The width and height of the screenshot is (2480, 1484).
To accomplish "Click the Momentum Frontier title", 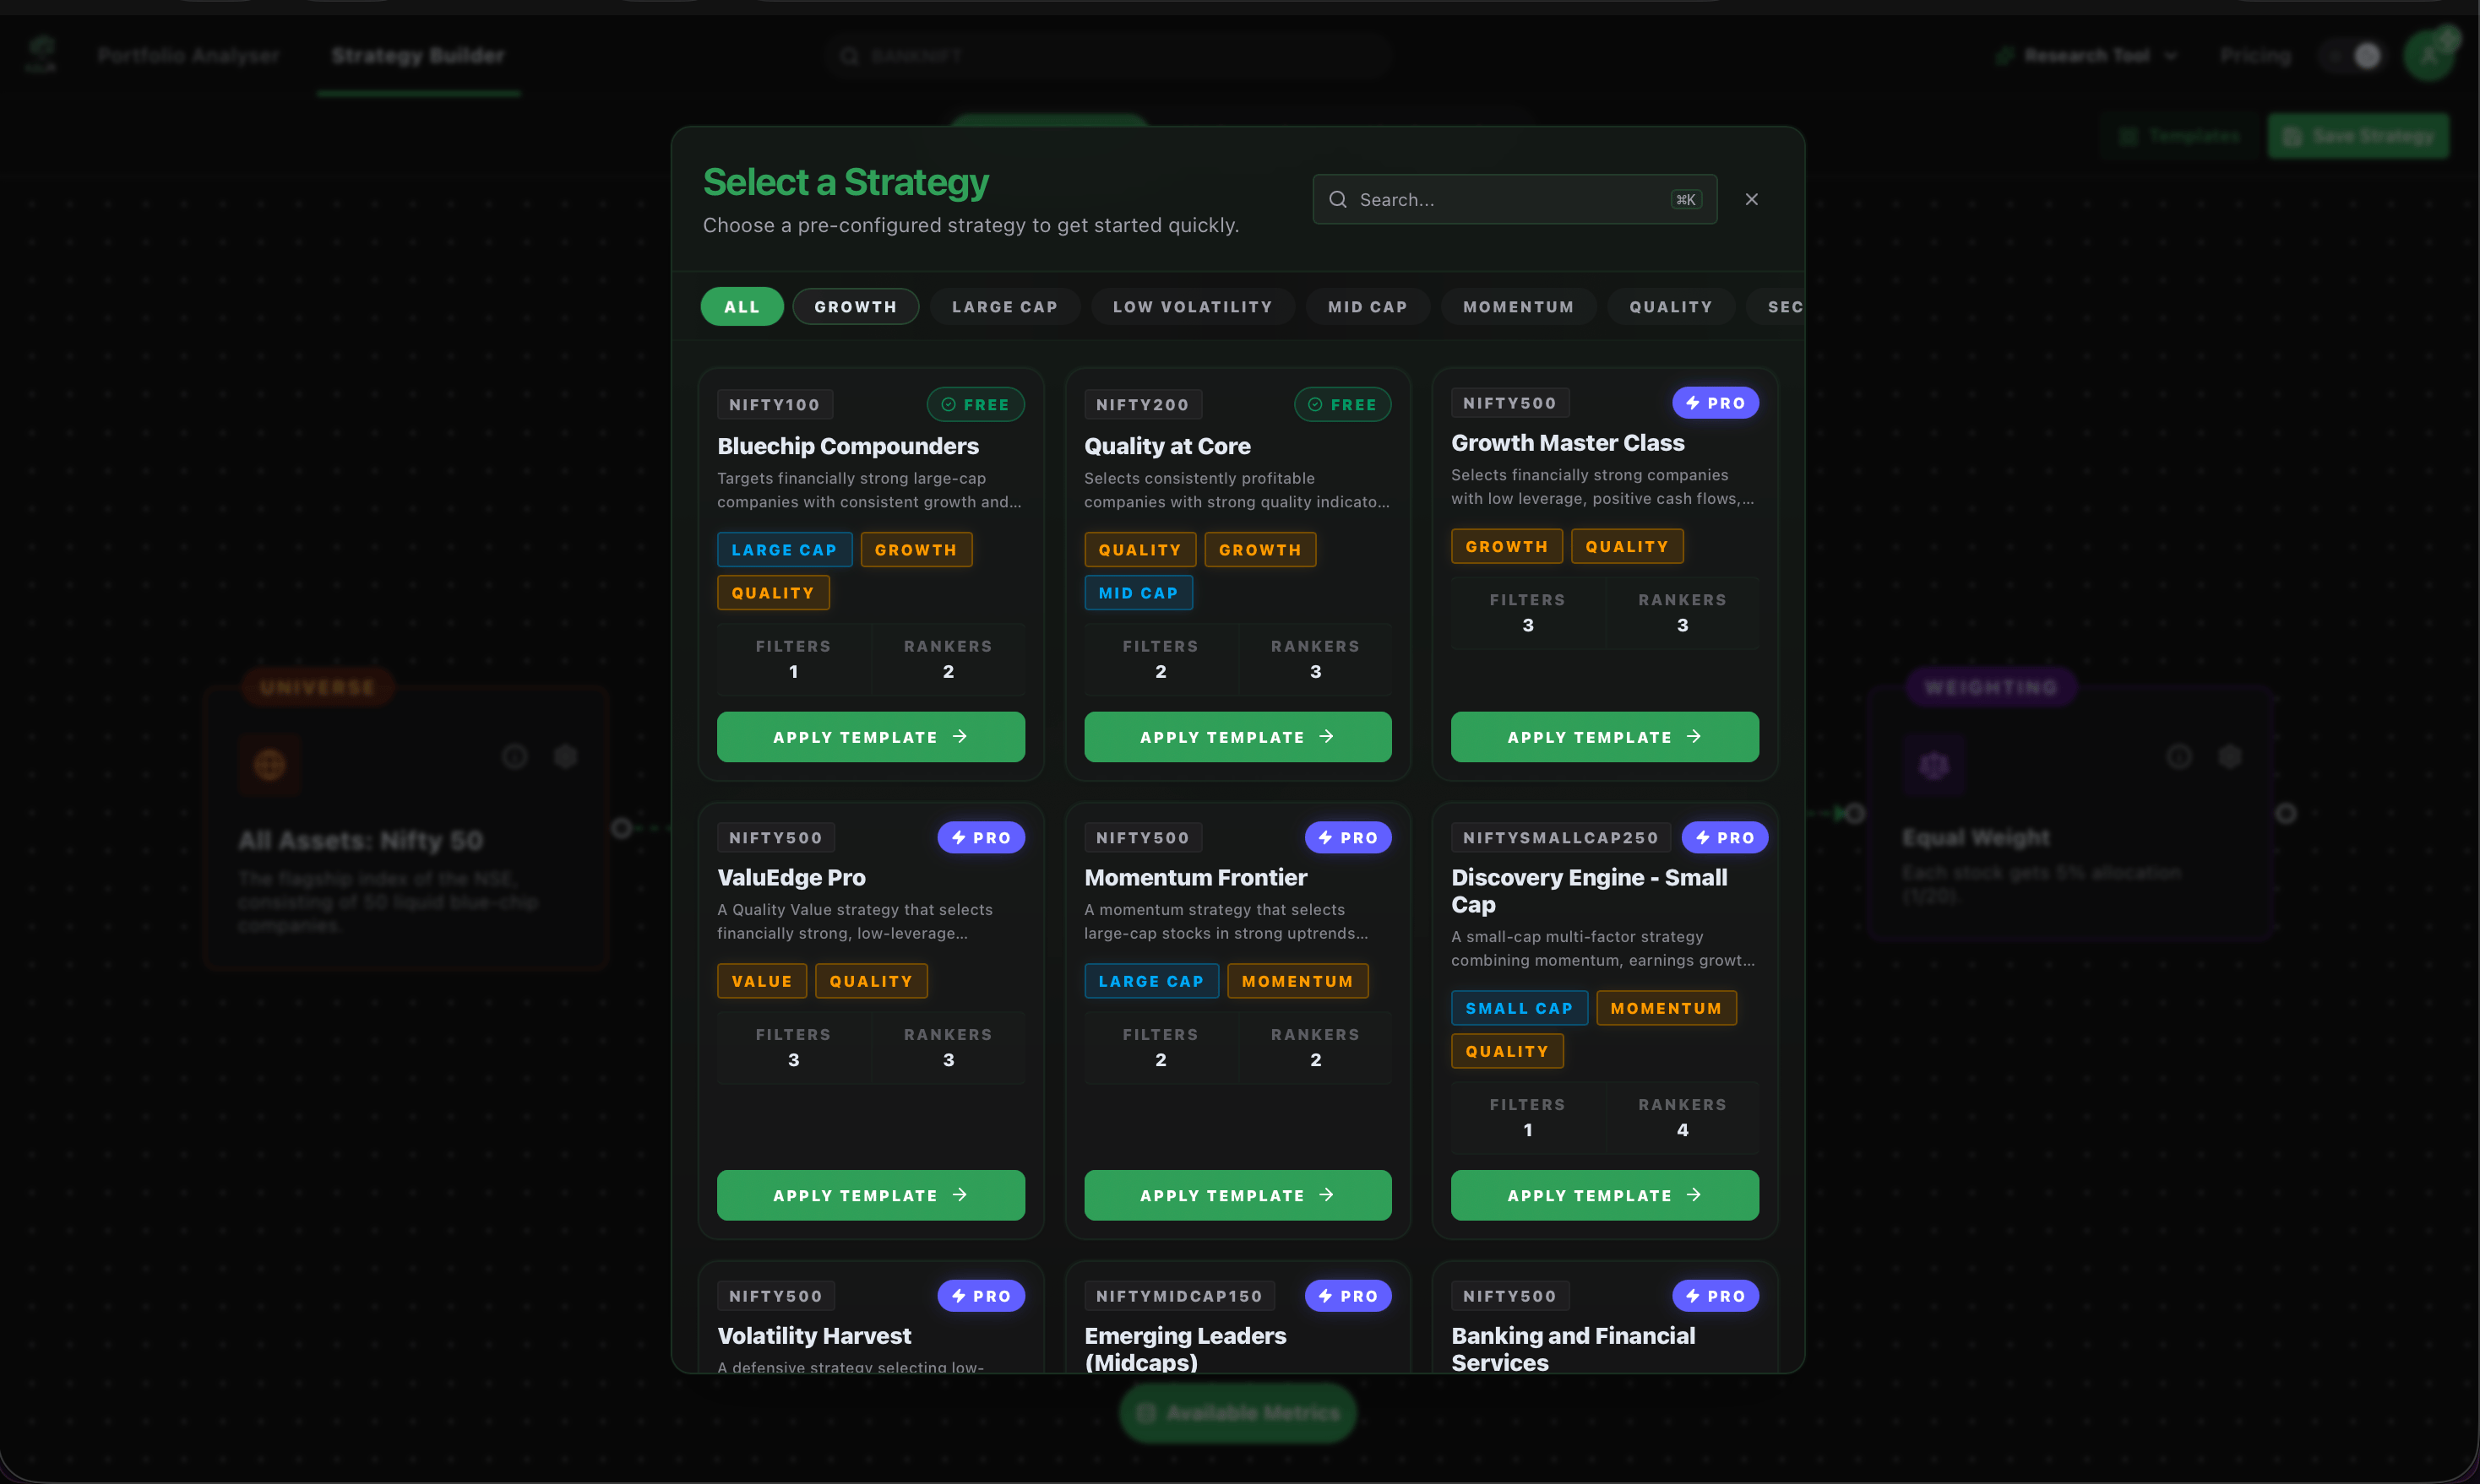I will (1195, 878).
